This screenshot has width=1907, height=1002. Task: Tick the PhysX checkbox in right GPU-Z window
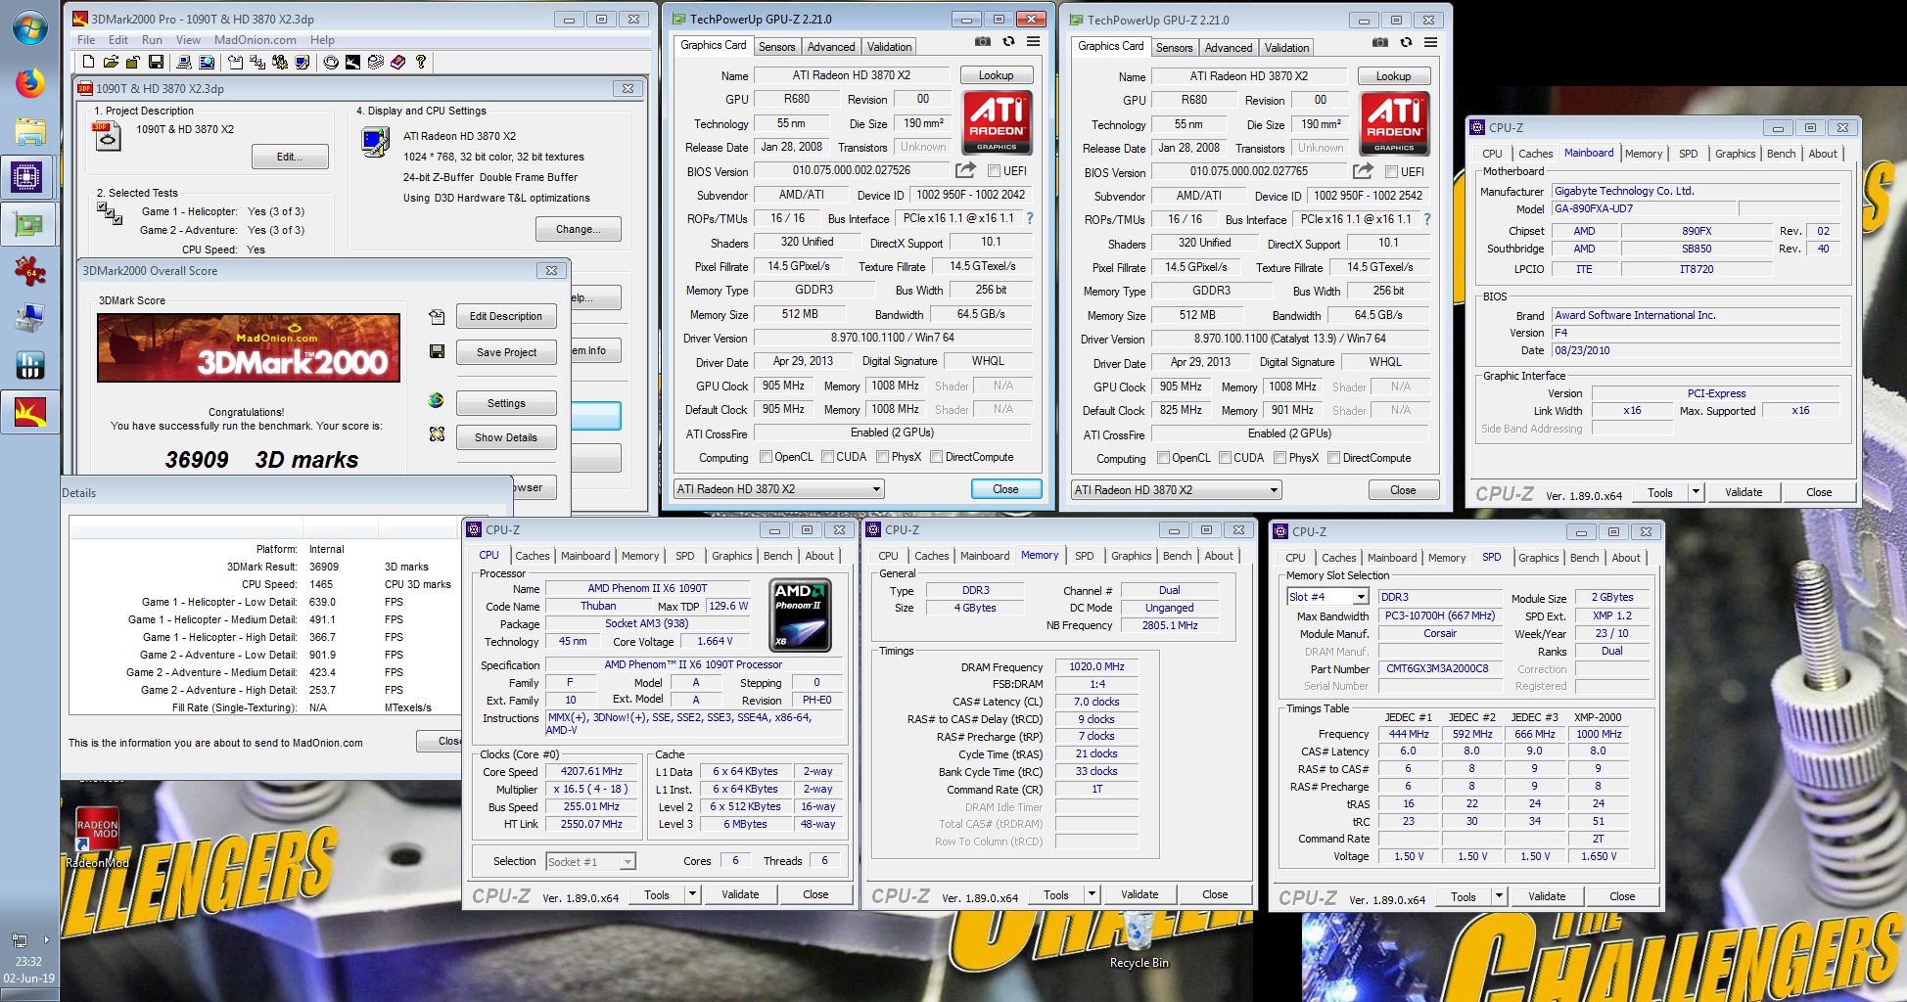click(1280, 458)
